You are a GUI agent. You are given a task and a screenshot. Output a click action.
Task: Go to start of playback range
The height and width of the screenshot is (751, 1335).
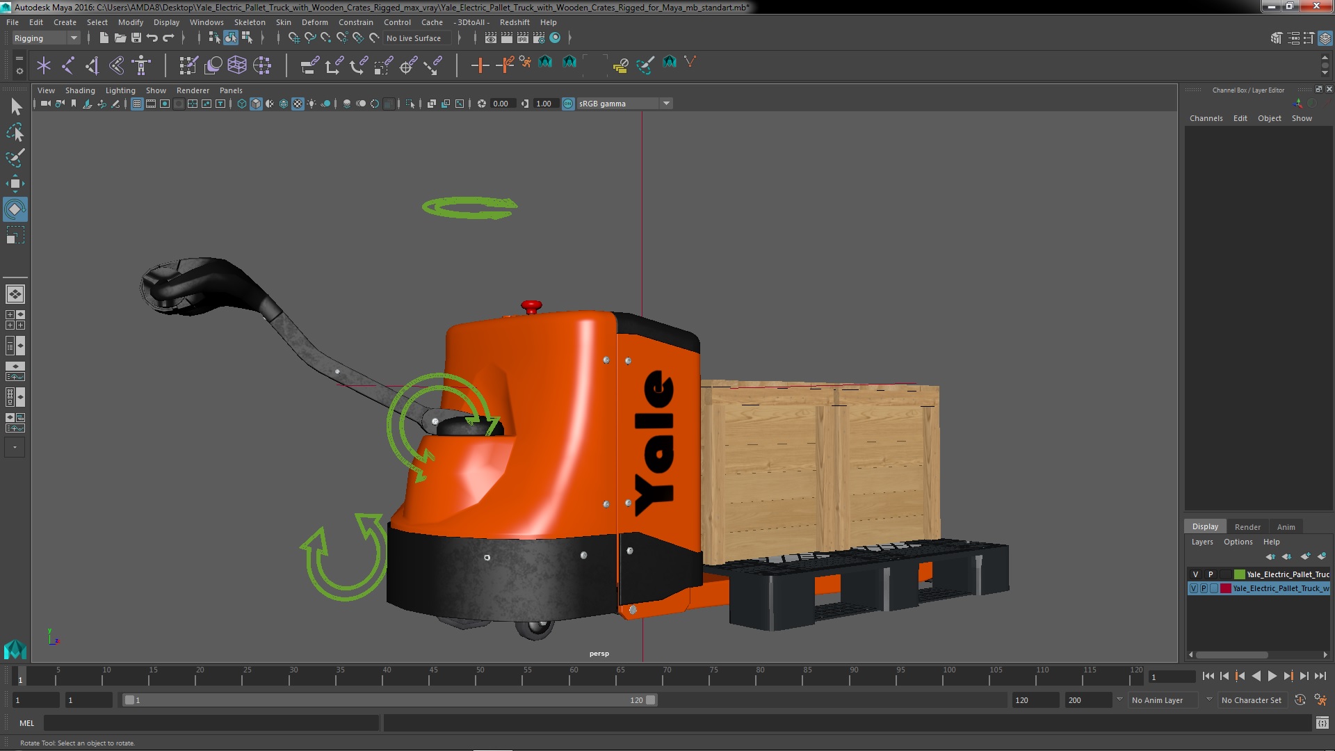[1208, 677]
